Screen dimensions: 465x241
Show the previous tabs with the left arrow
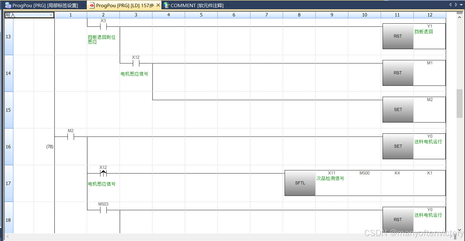[450, 5]
